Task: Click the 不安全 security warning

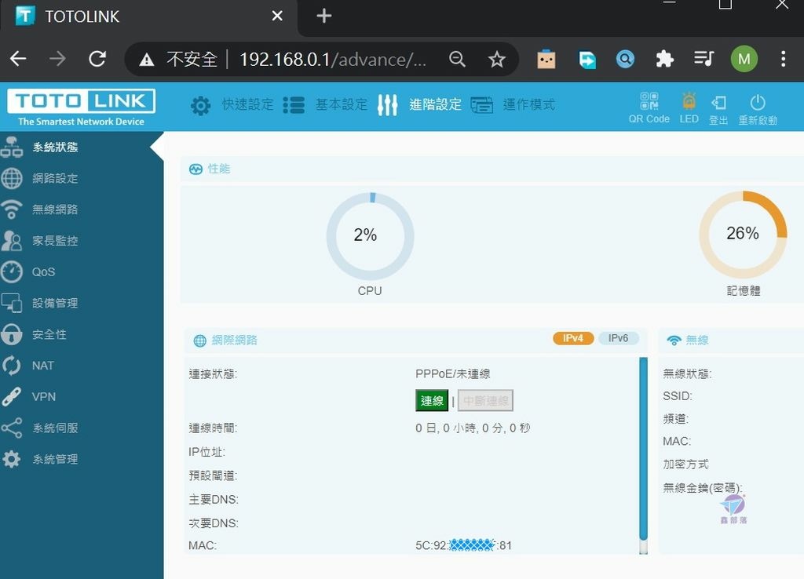Action: click(x=178, y=60)
